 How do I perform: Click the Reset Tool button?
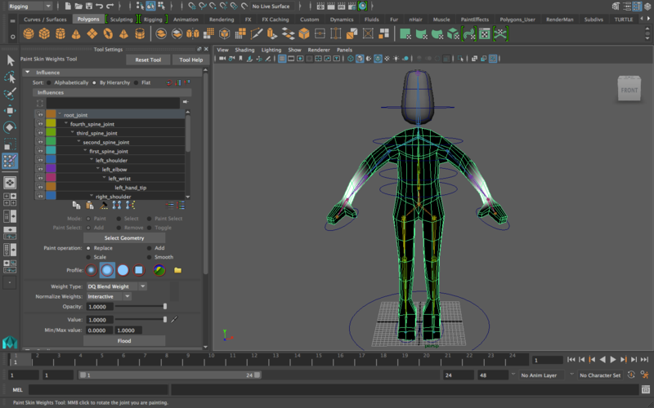tap(148, 60)
